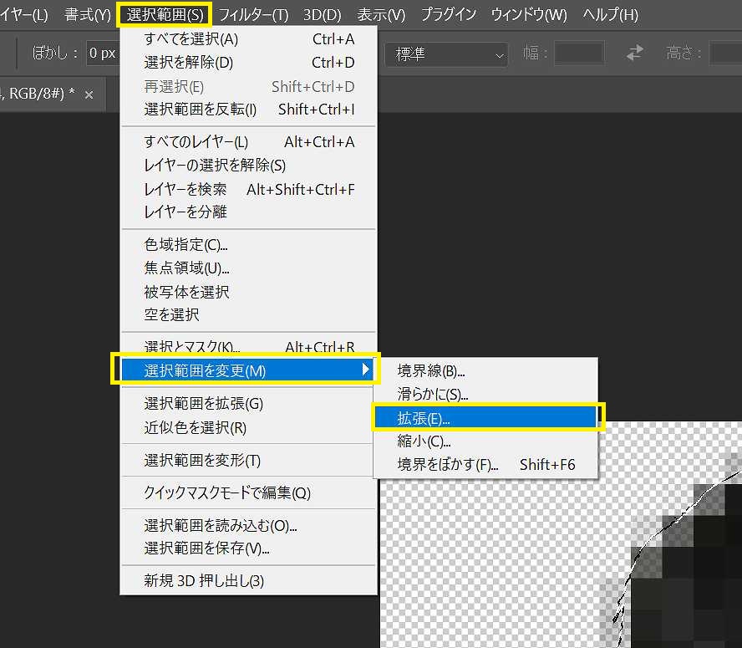This screenshot has height=648, width=742.
Task: Open the 標準 style dropdown
Action: 447,54
